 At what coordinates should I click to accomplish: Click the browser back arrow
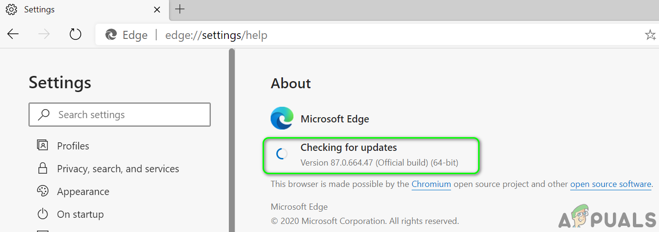[x=13, y=34]
